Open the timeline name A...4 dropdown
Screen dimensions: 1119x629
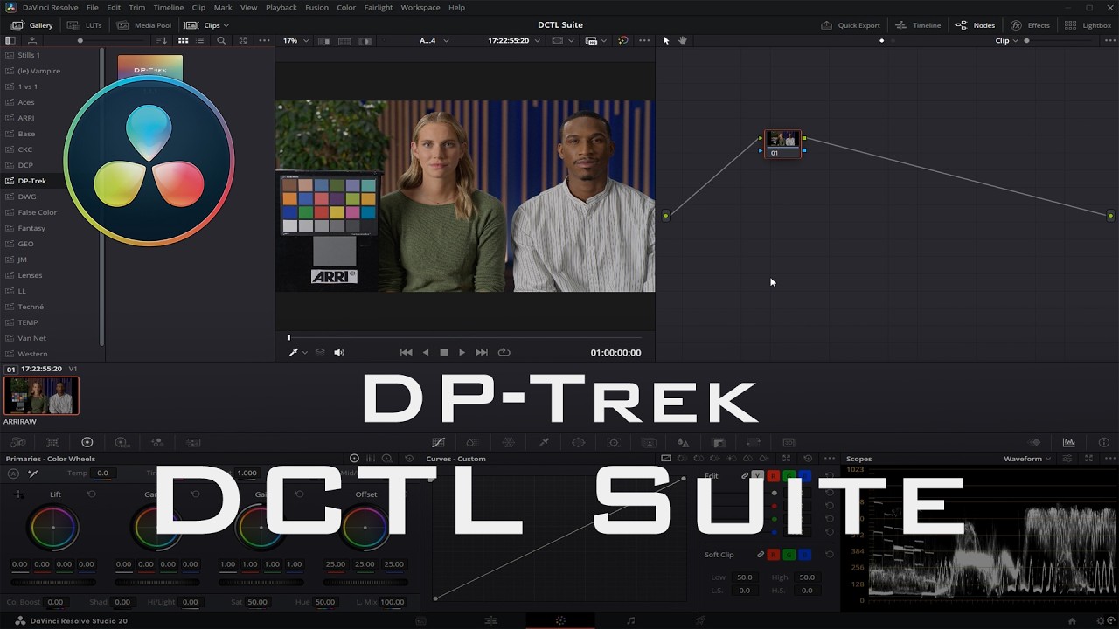tap(434, 40)
